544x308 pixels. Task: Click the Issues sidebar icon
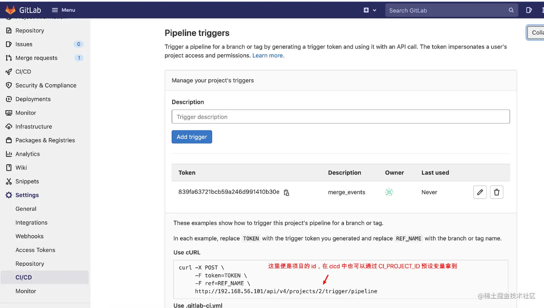9,44
